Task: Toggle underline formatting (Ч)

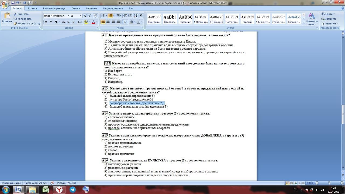Action: [x=56, y=22]
